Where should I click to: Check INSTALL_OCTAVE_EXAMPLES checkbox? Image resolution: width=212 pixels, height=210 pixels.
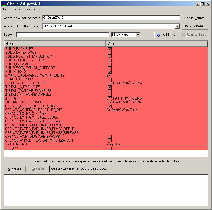click(110, 91)
